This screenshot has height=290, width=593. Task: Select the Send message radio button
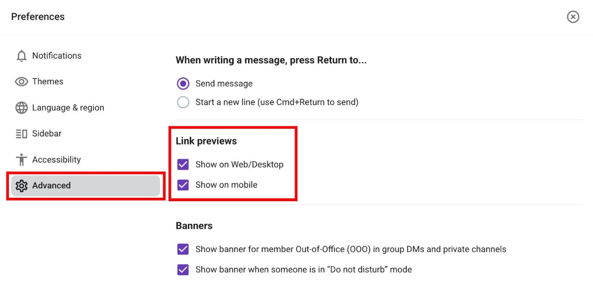[183, 84]
